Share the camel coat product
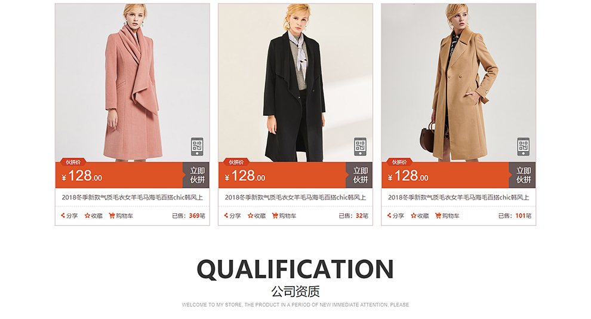 point(395,216)
